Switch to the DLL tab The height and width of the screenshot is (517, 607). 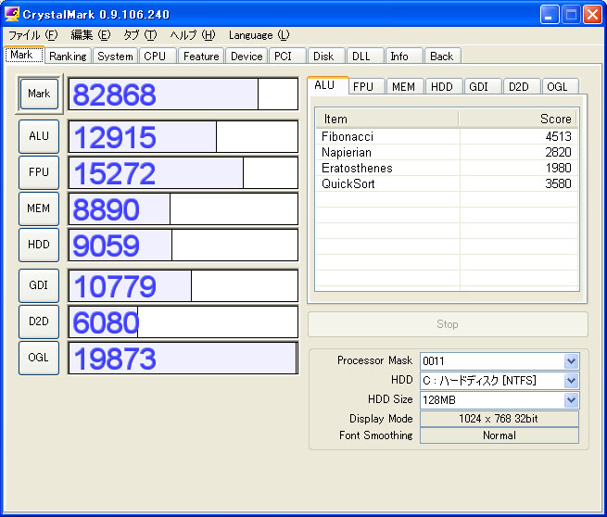coord(365,57)
